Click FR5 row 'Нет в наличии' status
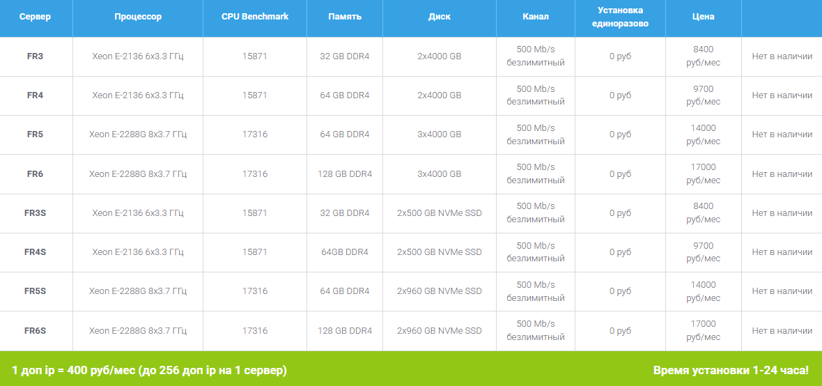The height and width of the screenshot is (386, 822). point(782,134)
